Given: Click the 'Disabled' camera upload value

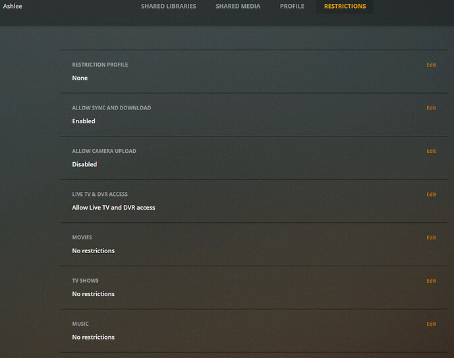Looking at the screenshot, I should (84, 164).
